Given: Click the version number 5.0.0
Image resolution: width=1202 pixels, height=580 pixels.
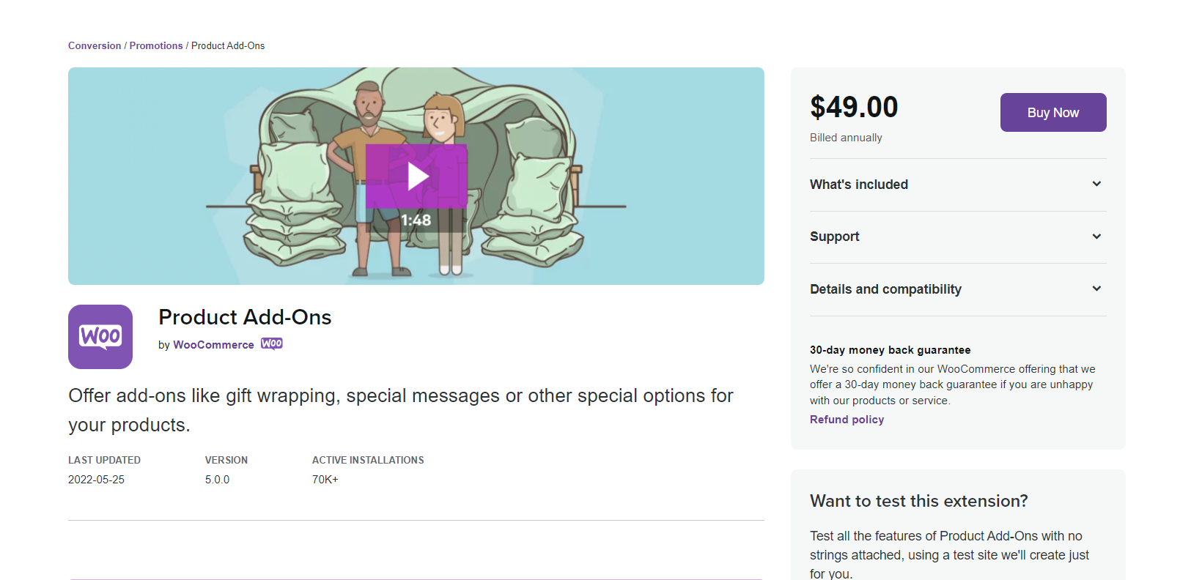Looking at the screenshot, I should 217,479.
